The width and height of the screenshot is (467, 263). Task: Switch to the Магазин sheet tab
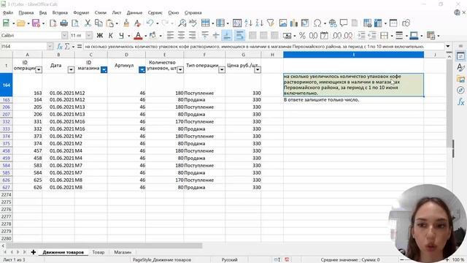tap(123, 252)
